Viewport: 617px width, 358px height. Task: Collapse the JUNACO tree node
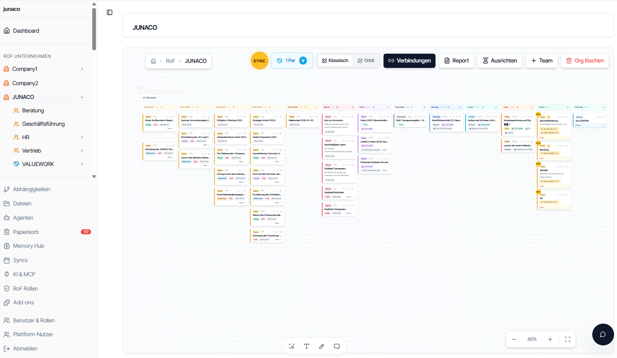tap(82, 97)
